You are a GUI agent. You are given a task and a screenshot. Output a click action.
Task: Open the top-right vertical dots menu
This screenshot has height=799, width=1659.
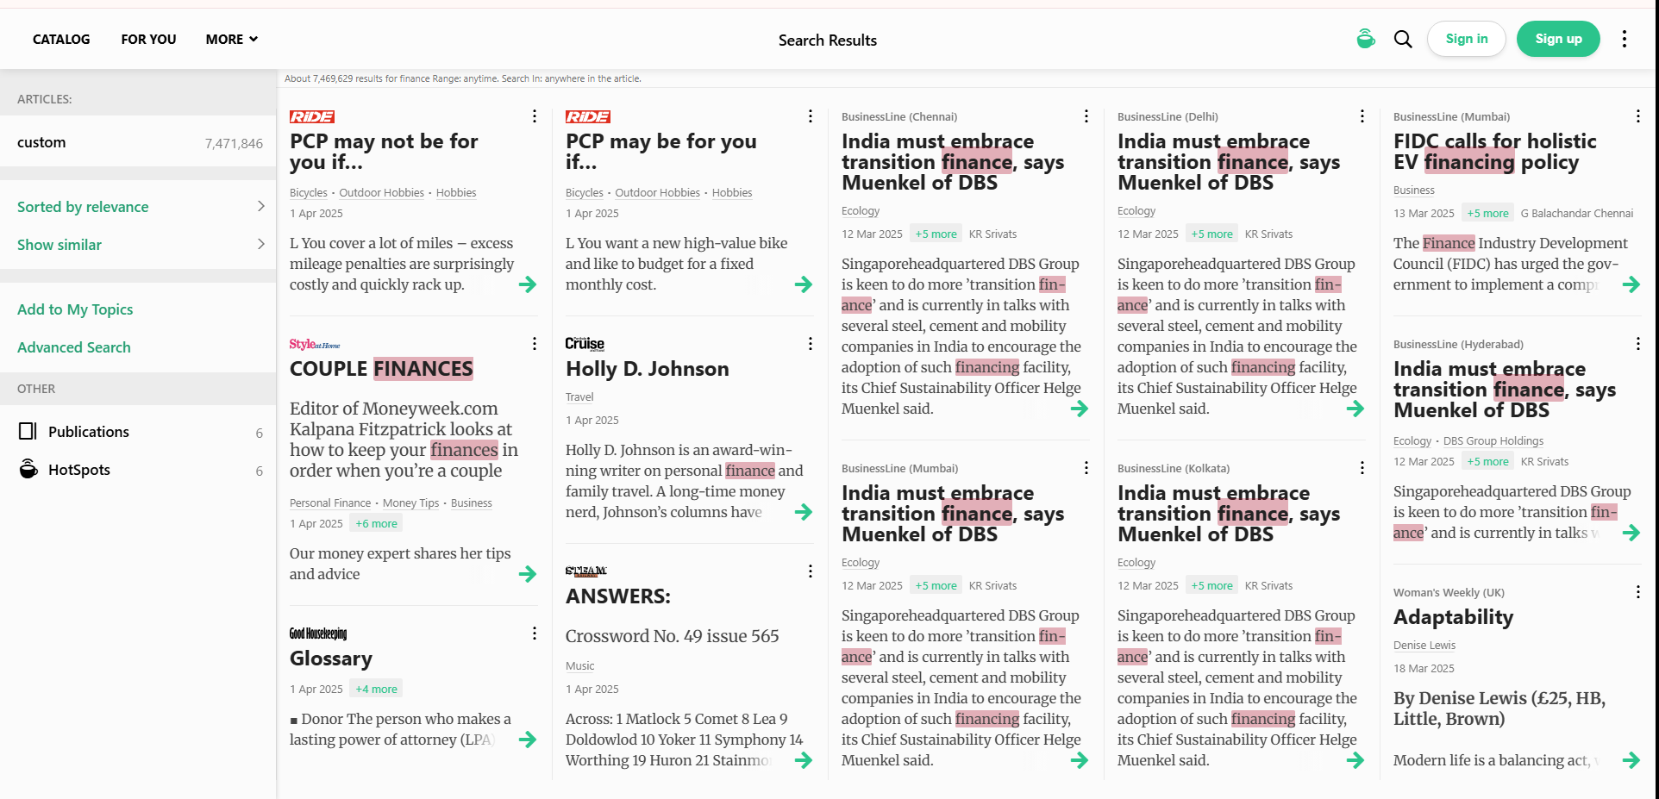pos(1624,39)
